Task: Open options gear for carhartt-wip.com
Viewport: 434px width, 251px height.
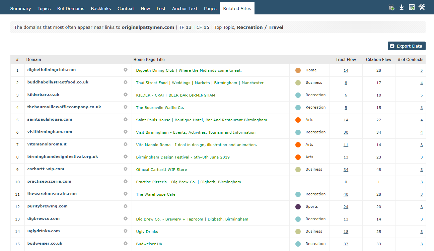Action: [x=126, y=169]
